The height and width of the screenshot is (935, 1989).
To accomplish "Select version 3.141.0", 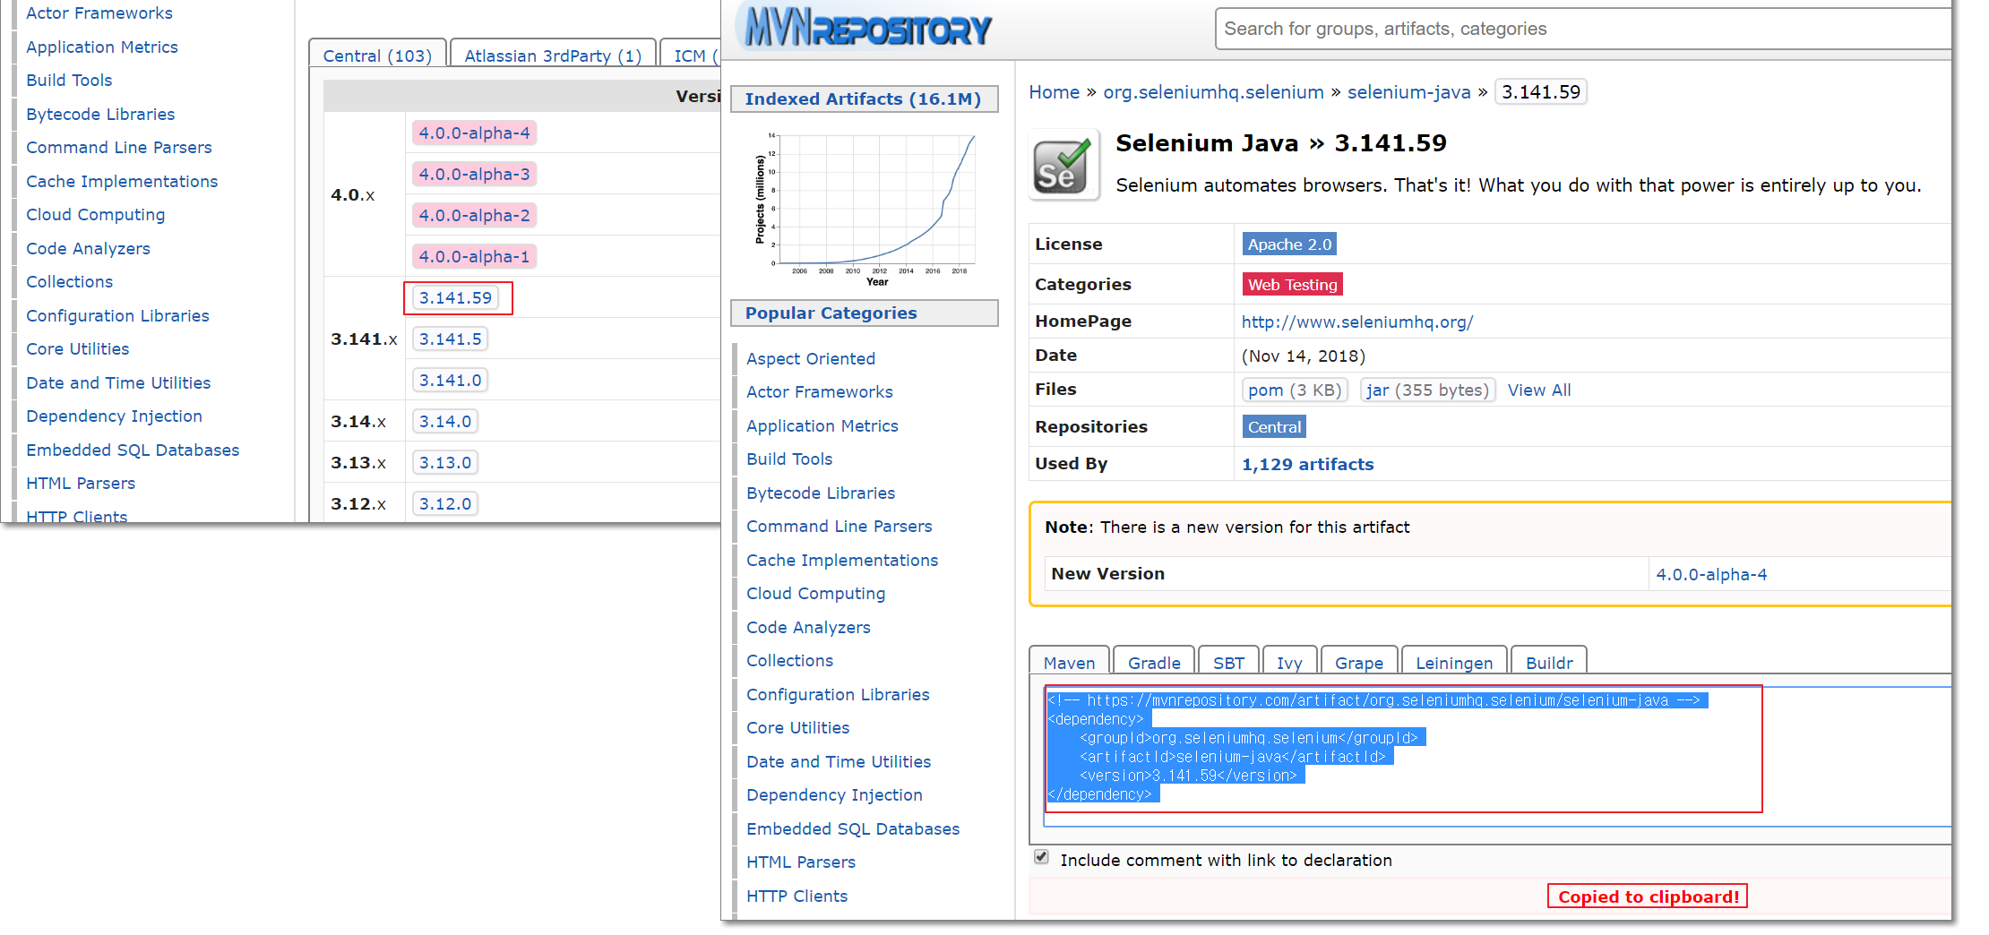I will pyautogui.click(x=450, y=380).
